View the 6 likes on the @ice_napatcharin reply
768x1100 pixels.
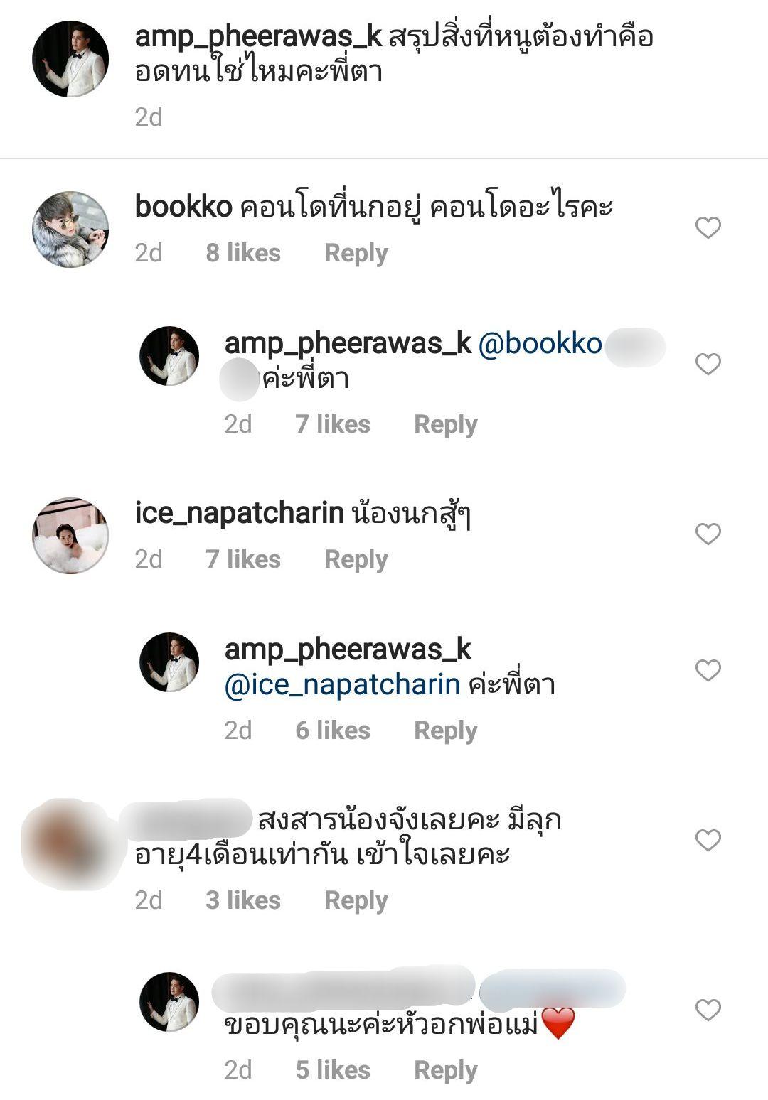point(333,730)
